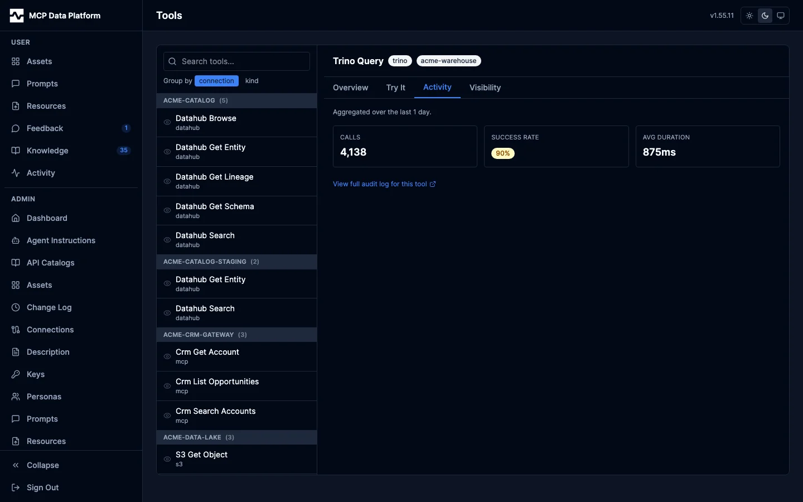Screen dimensions: 803x502
Task: Open the Description page
Action: click(x=71, y=352)
